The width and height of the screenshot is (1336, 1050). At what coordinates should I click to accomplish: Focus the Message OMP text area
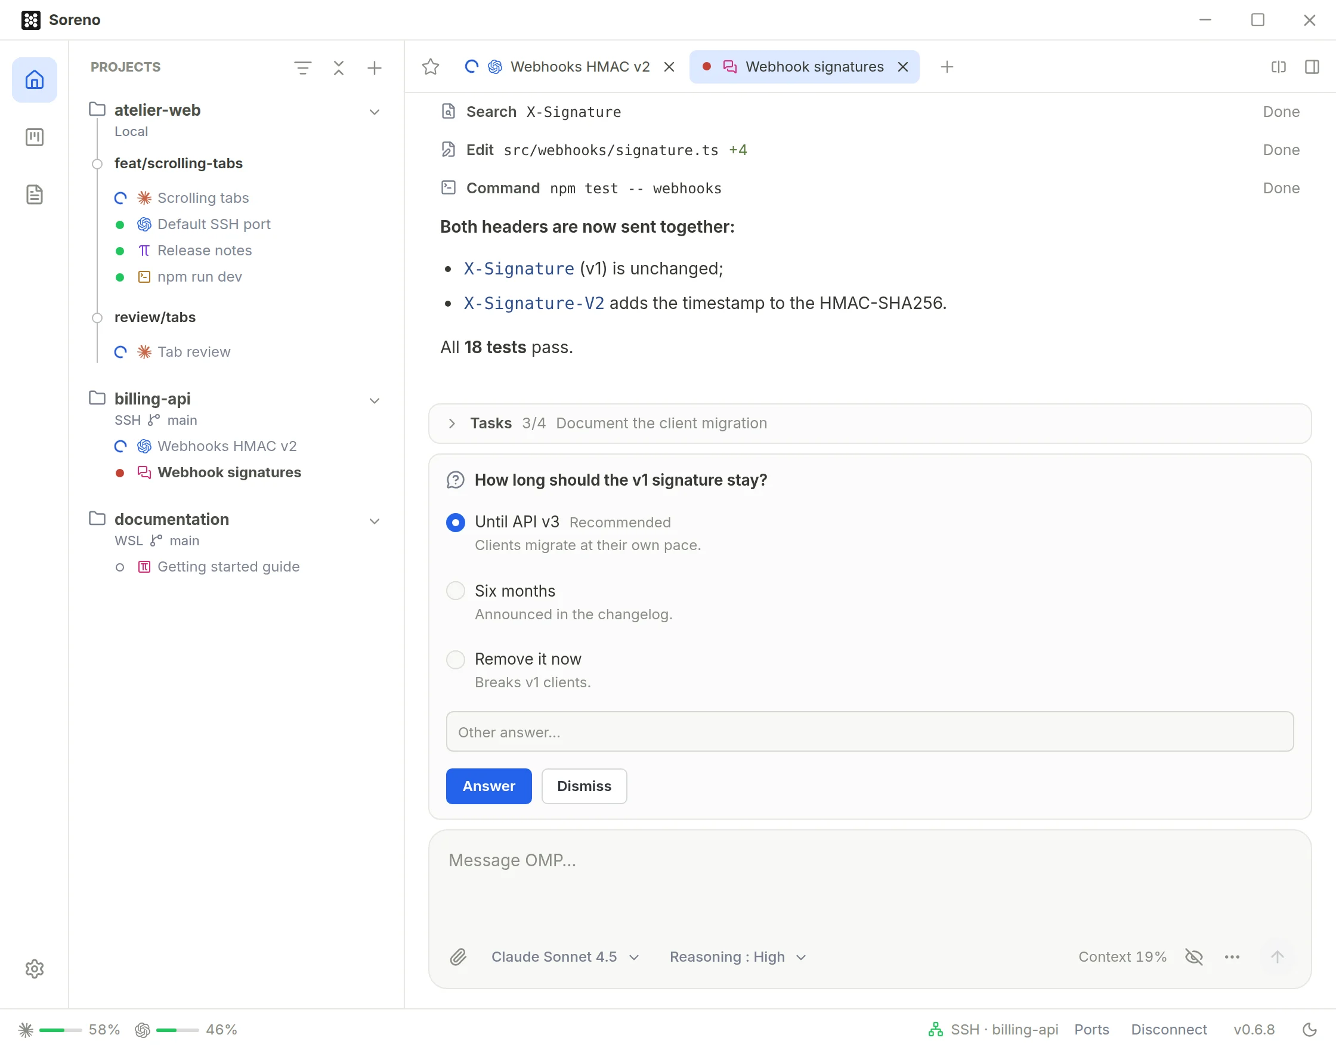870,882
